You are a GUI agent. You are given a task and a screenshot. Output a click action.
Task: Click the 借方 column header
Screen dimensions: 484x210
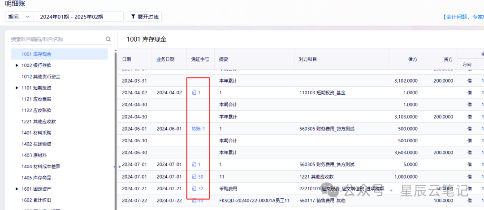coord(412,59)
